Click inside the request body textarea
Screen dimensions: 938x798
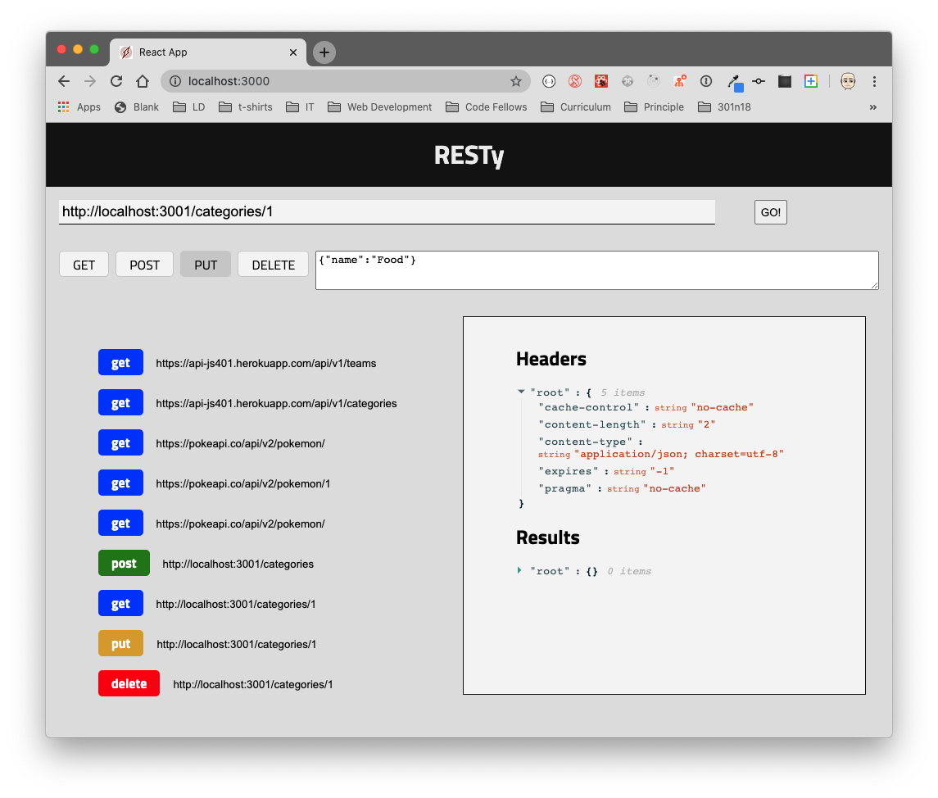pos(596,270)
